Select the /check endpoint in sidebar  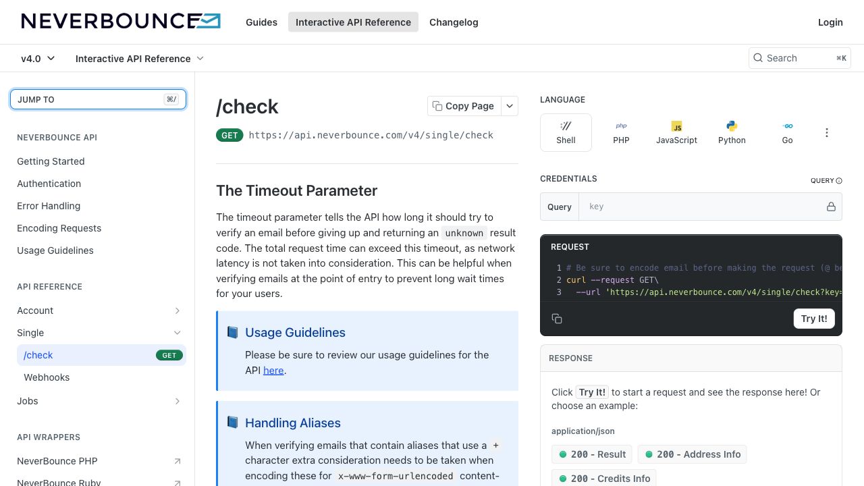(101, 355)
